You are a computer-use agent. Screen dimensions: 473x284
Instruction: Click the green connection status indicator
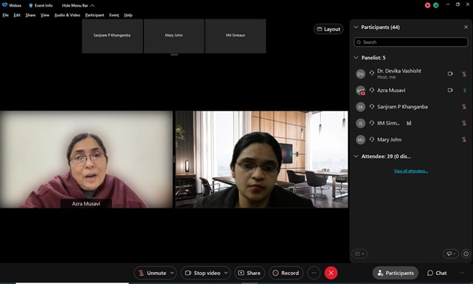coord(436,5)
